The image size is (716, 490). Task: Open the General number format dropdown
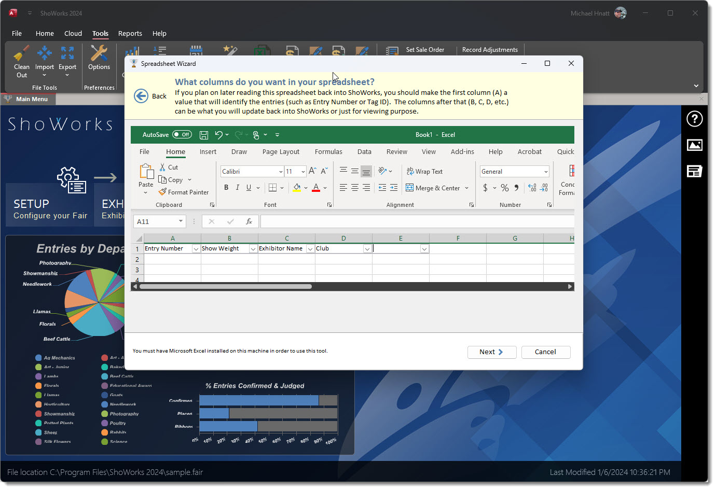[x=546, y=172]
